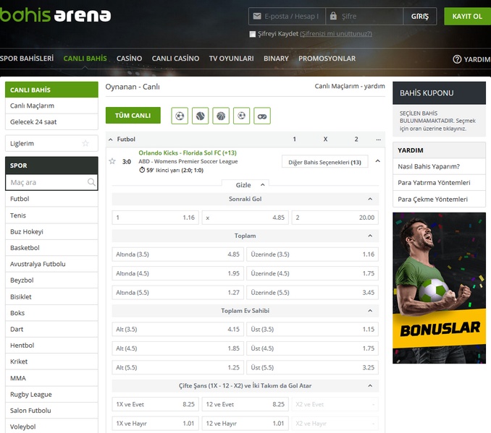491x433 pixels.
Task: Select Basketbol in sport list
Action: pos(51,248)
